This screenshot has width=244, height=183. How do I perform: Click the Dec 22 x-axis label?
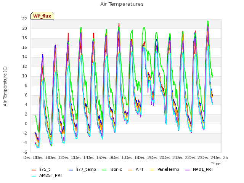183,157
